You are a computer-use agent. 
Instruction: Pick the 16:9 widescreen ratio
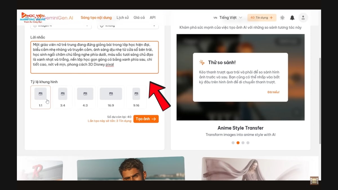(111, 97)
